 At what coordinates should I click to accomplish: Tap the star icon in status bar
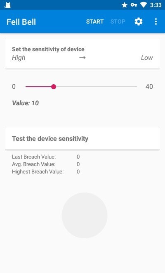coord(125,5)
